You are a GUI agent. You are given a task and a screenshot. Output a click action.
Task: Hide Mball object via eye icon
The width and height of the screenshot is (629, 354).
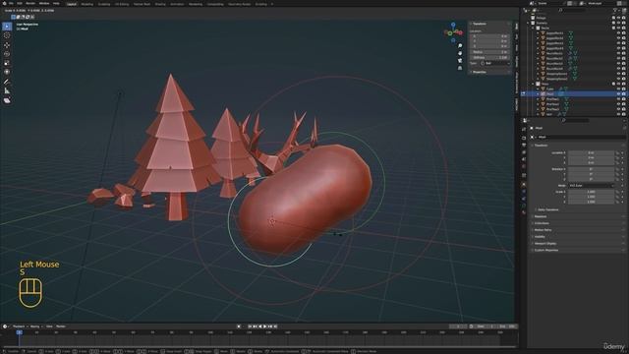(618, 94)
